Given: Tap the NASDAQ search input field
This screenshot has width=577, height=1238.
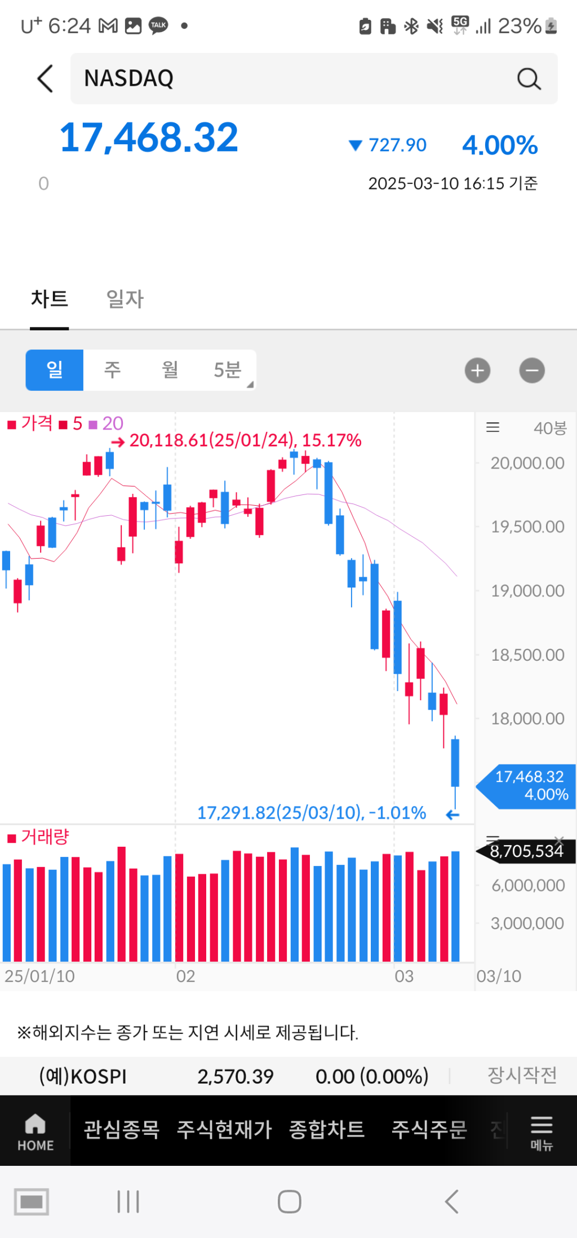Looking at the screenshot, I should pyautogui.click(x=293, y=78).
